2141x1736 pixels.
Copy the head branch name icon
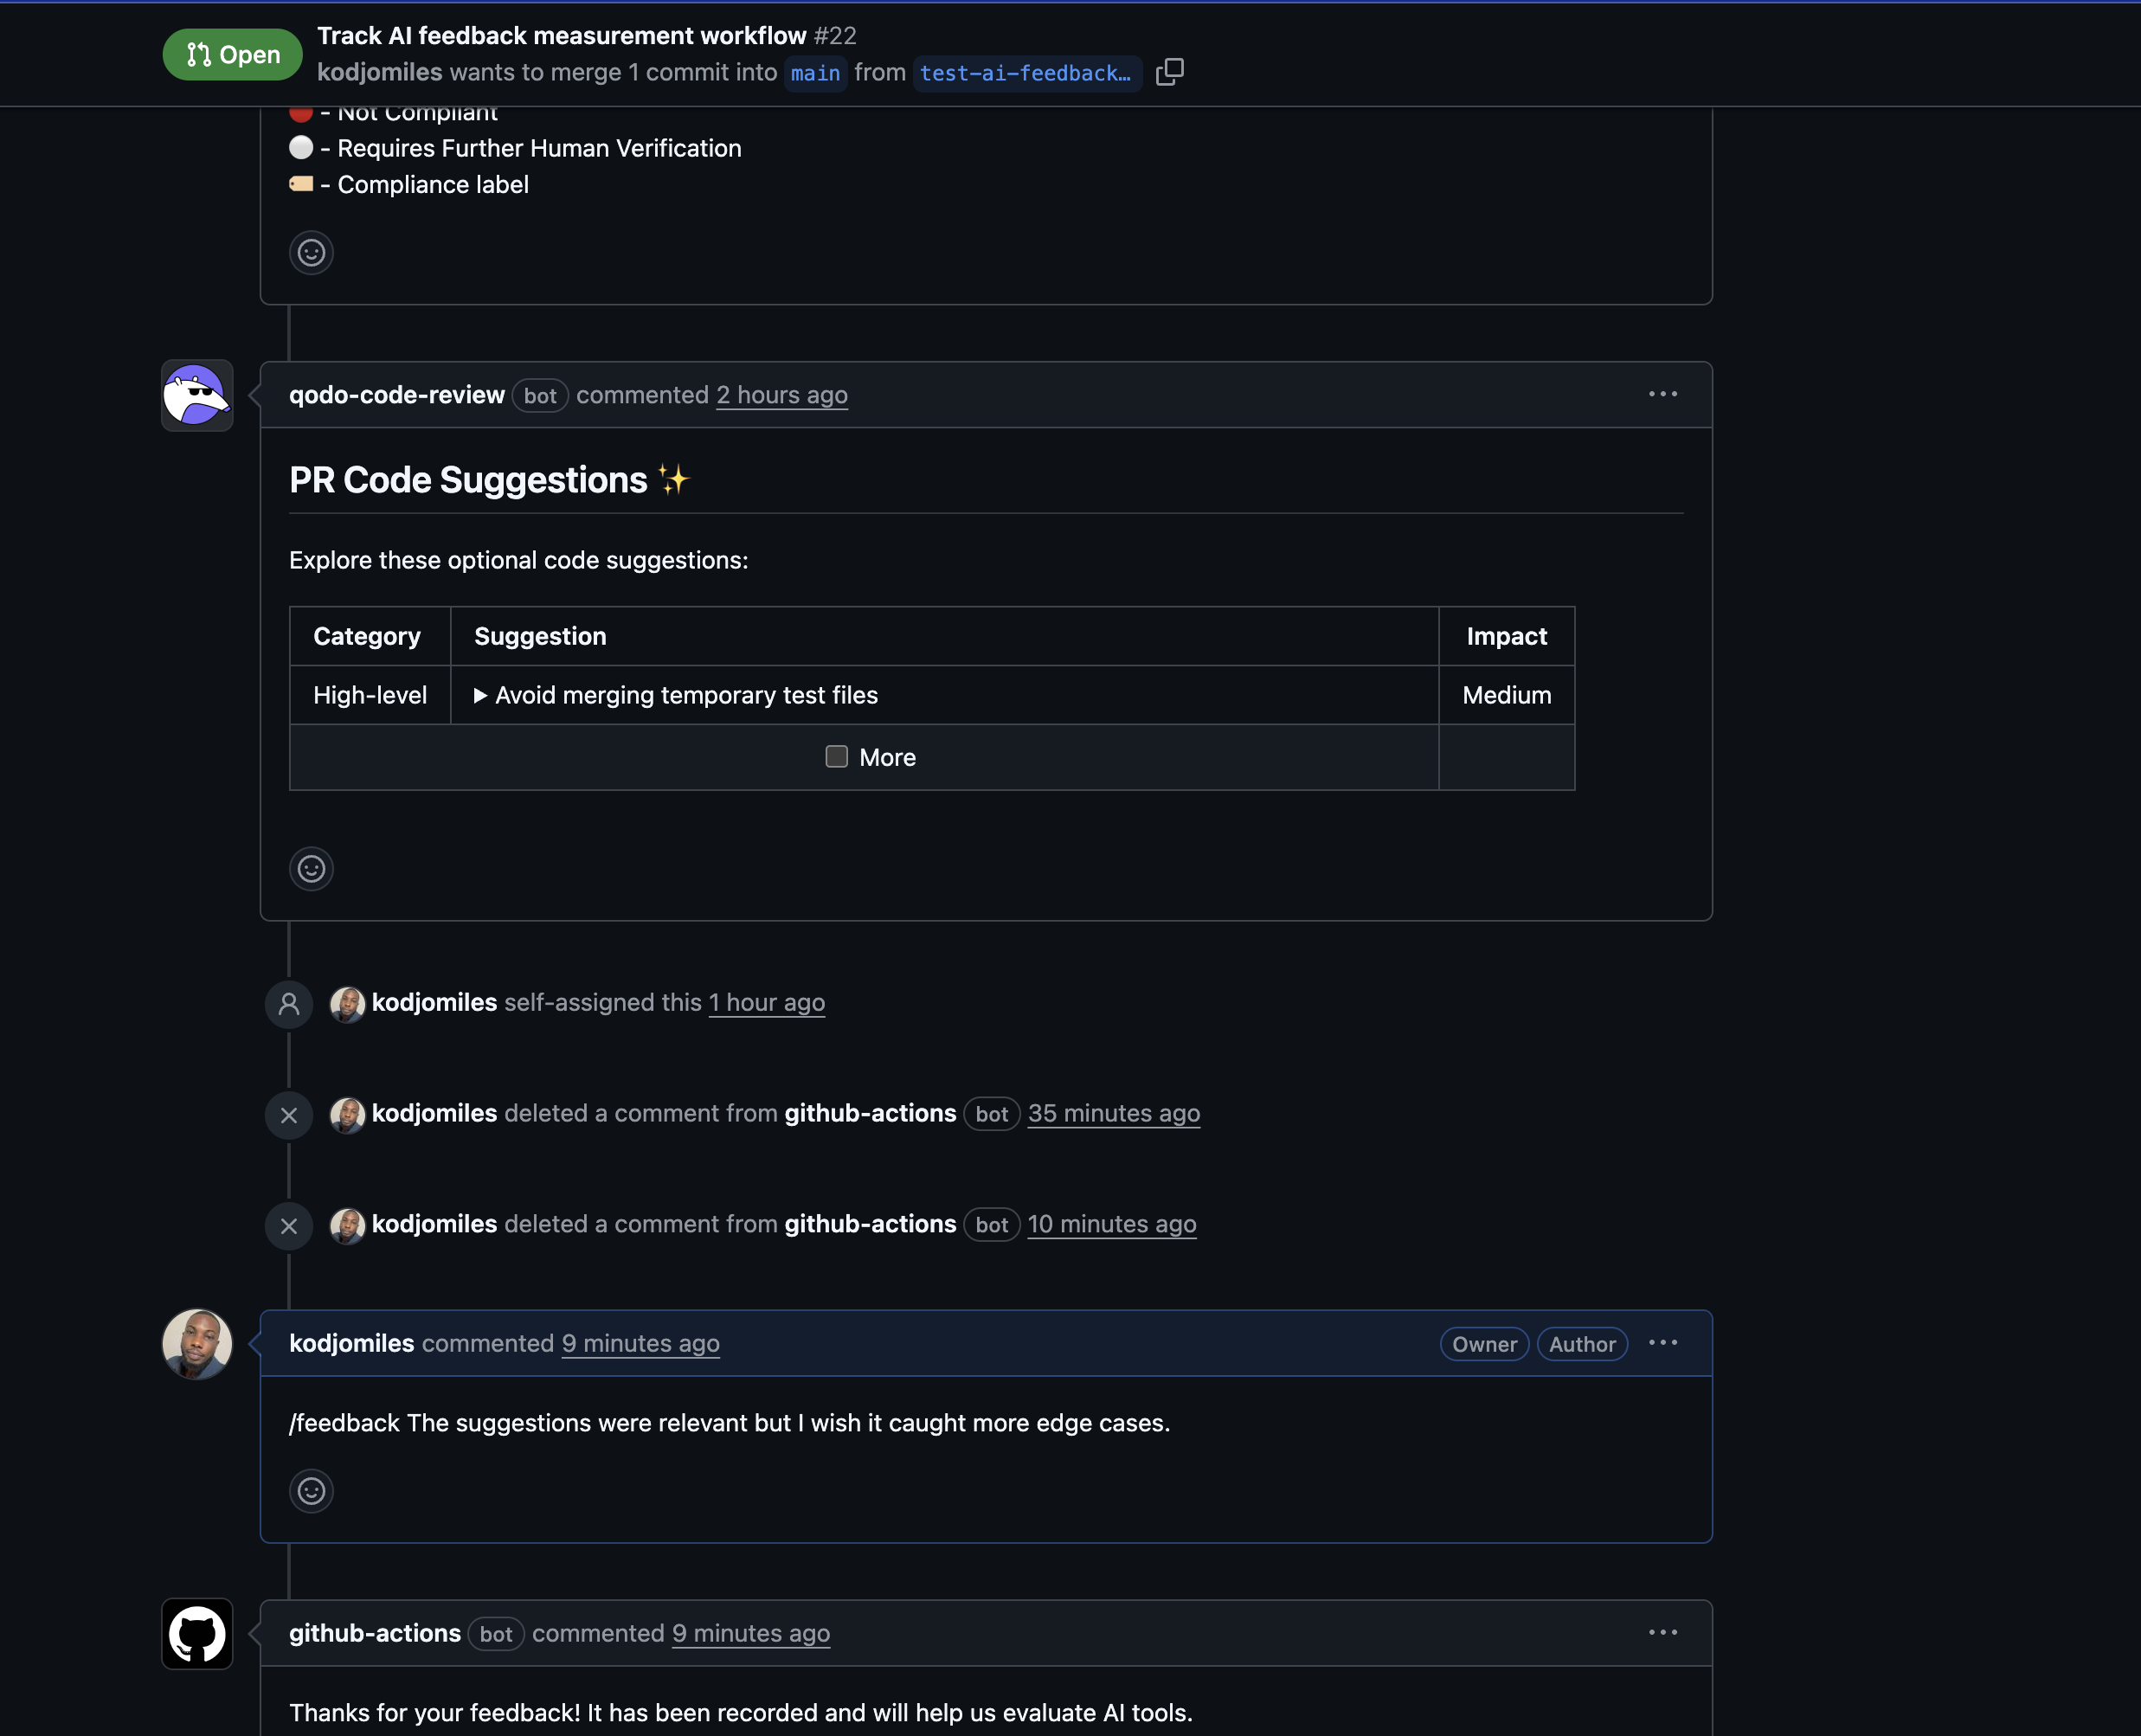[1169, 72]
